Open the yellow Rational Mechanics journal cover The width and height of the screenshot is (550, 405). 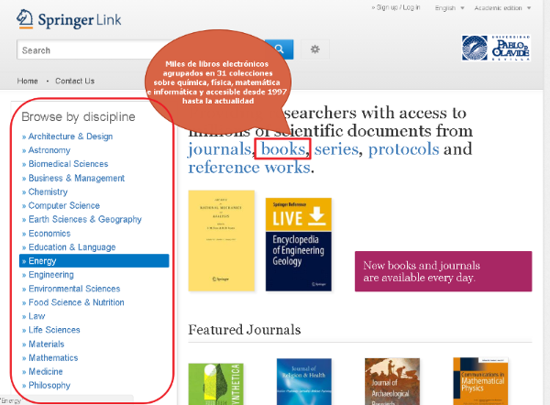(221, 241)
